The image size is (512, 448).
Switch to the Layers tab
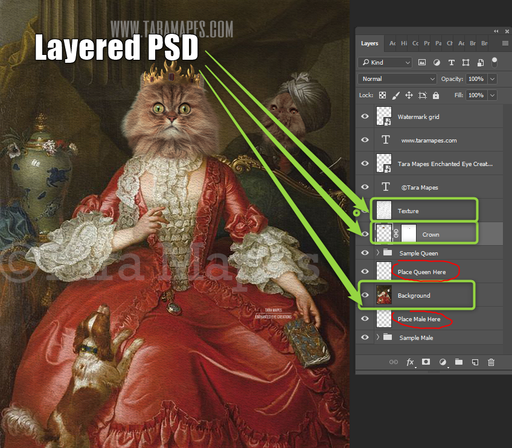pos(370,43)
